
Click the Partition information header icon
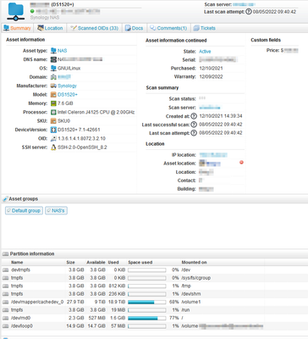point(5,253)
